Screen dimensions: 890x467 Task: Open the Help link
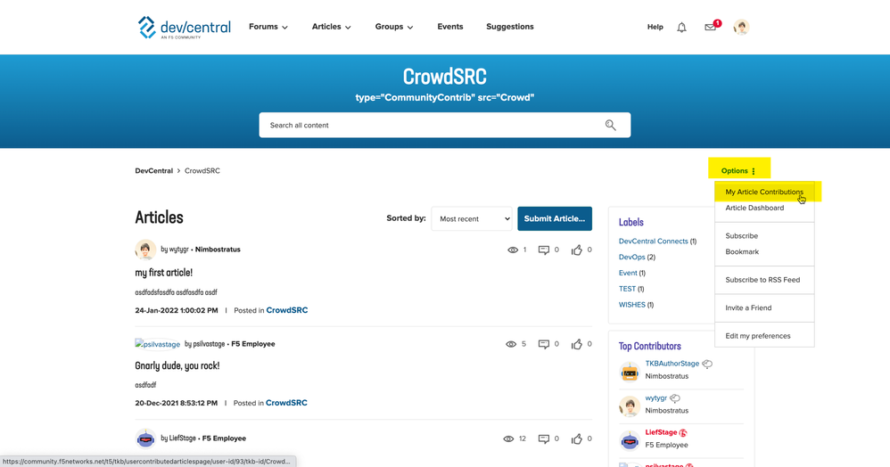655,27
